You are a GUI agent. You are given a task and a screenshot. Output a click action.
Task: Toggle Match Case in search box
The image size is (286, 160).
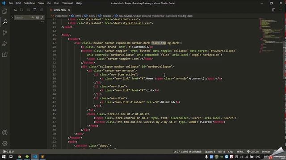(x=33, y=17)
